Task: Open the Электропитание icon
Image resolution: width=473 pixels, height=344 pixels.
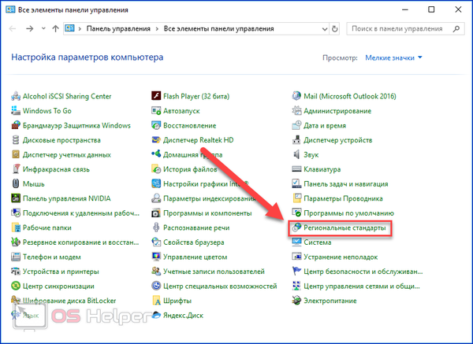Action: tap(296, 301)
